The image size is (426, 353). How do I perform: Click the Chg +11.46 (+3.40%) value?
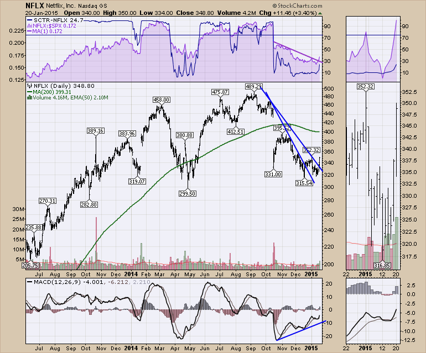(x=288, y=13)
